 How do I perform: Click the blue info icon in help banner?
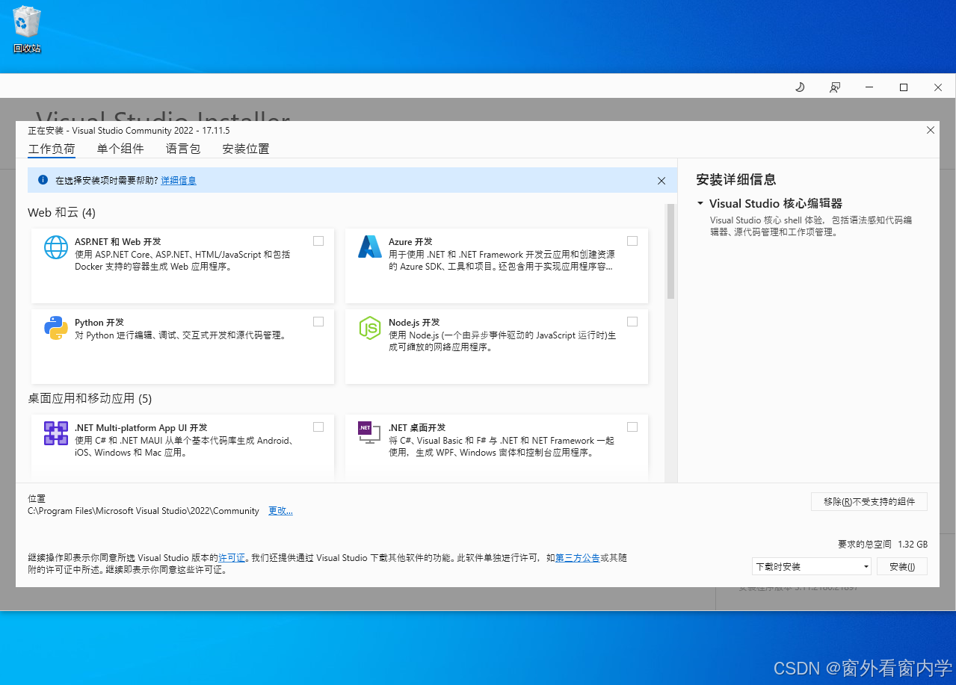(x=43, y=180)
